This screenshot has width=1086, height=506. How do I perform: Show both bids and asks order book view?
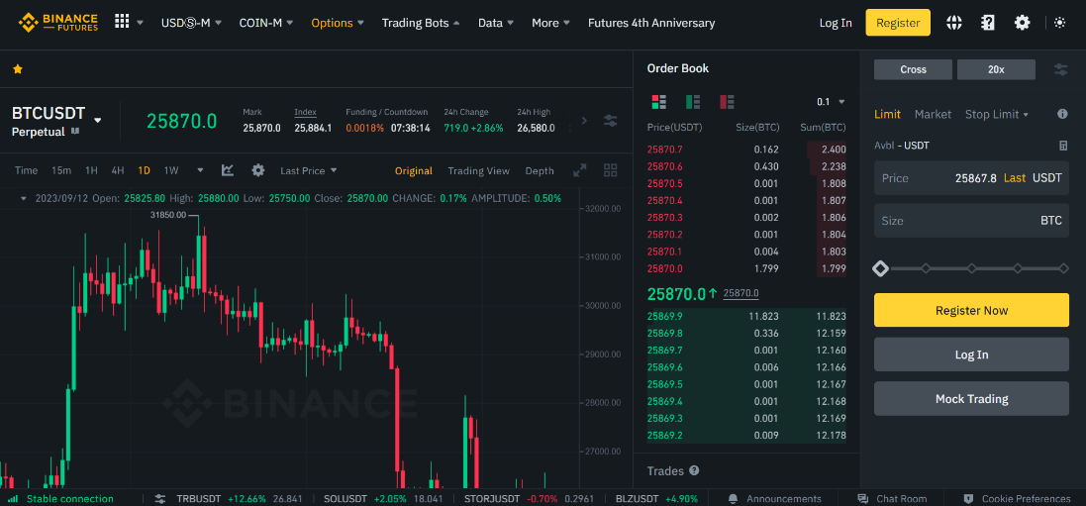658,102
